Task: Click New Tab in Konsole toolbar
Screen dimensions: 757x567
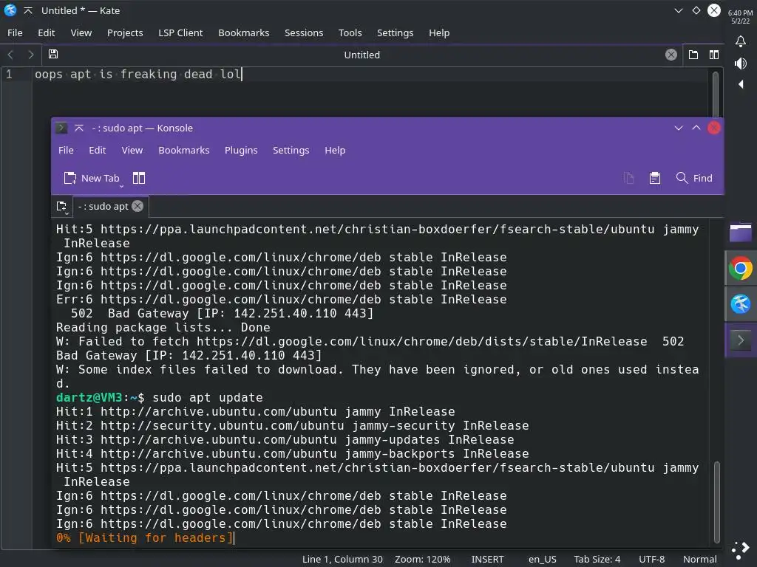Action: tap(92, 178)
